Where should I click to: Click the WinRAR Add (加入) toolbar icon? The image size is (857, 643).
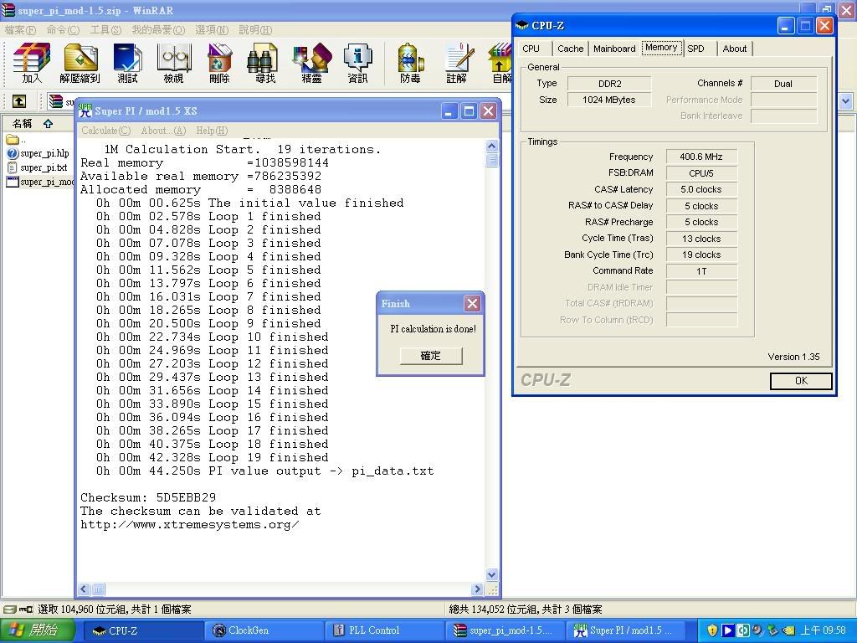[x=32, y=63]
